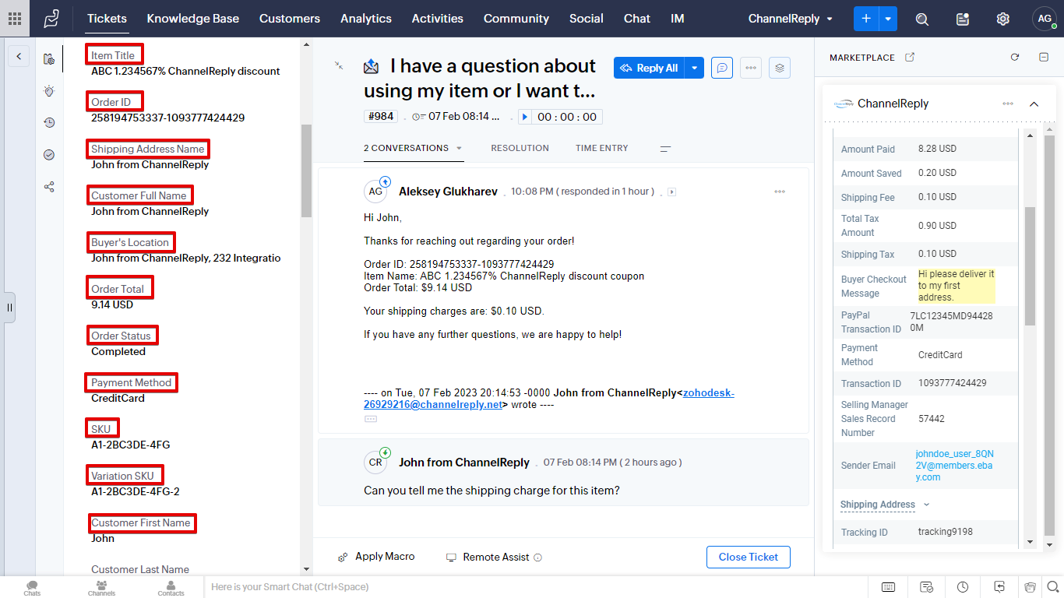Click Apply Macro
Screen dimensions: 1064x598
[376, 557]
